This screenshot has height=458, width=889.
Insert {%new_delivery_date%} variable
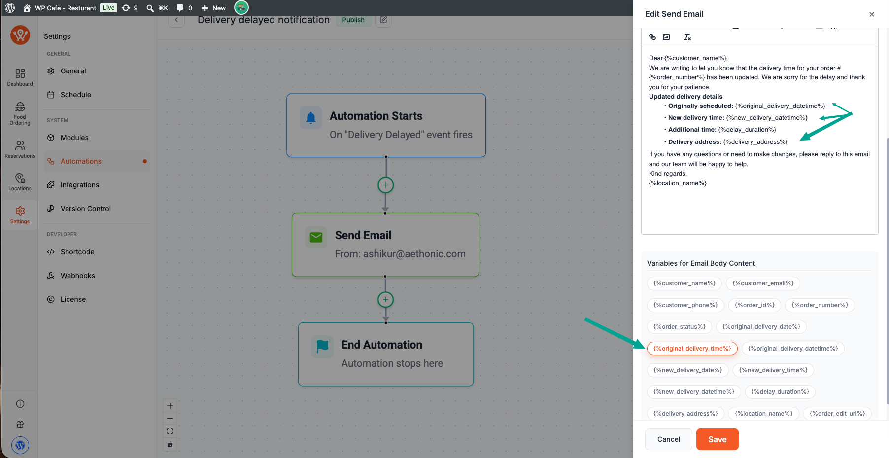tap(688, 370)
